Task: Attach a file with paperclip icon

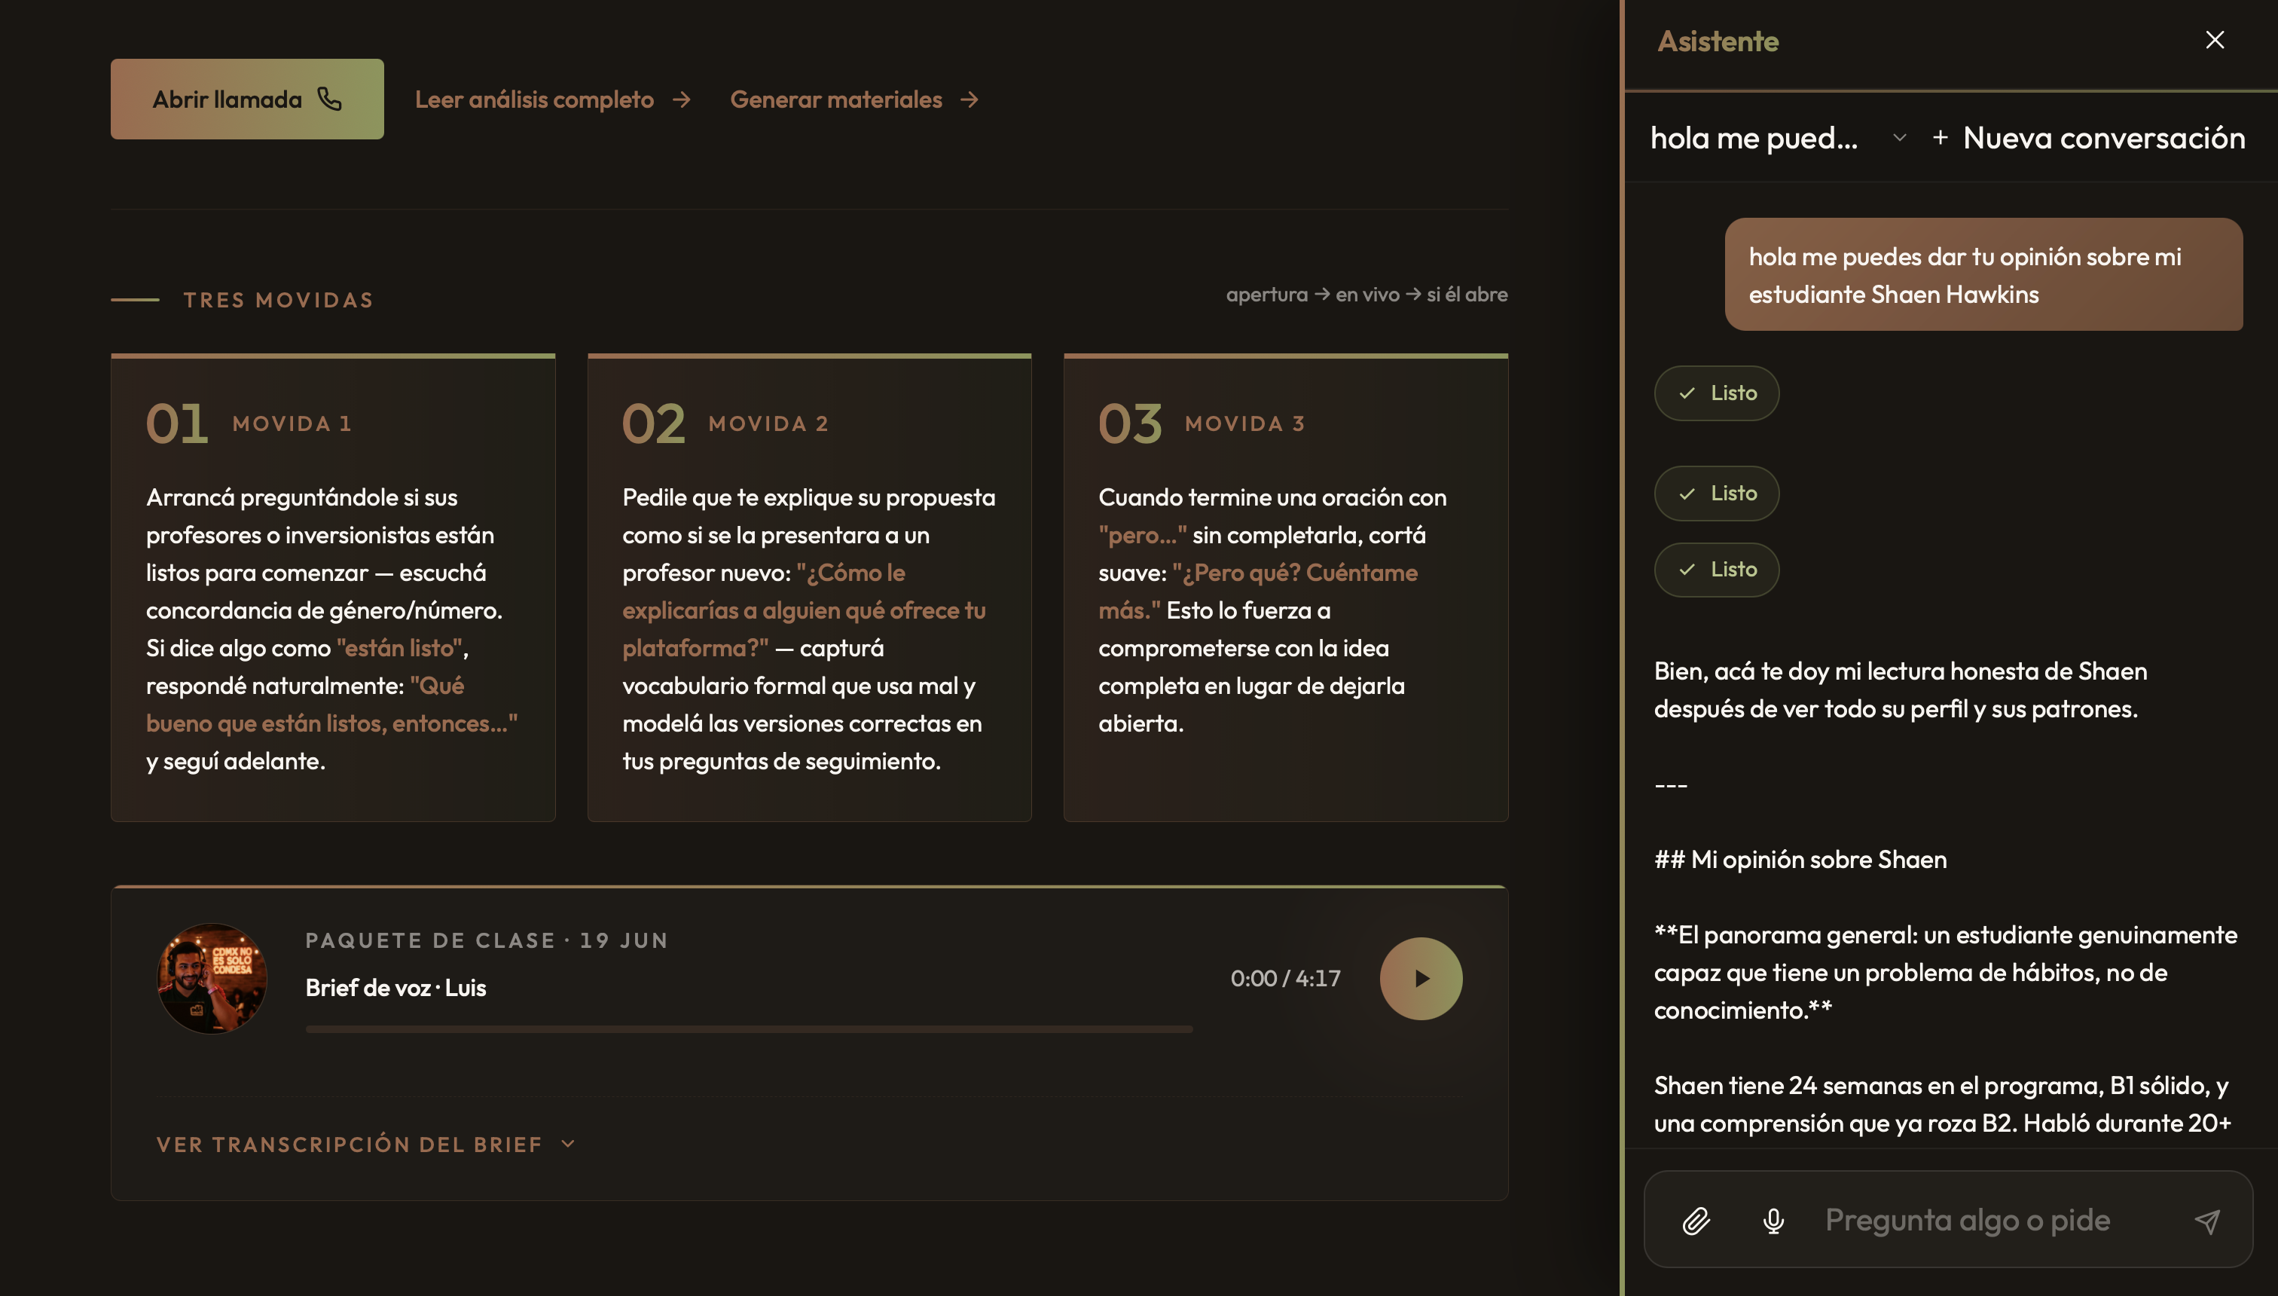Action: click(x=1696, y=1221)
